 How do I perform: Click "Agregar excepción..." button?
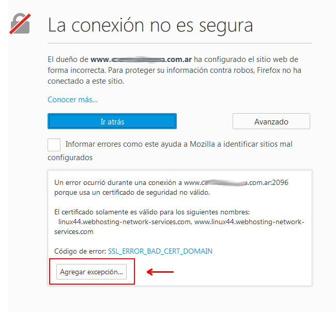point(91,272)
